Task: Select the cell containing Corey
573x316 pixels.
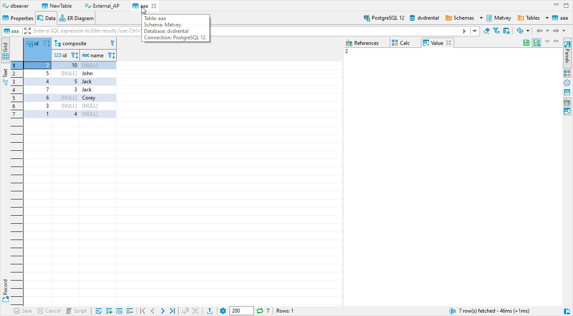Action: click(x=98, y=98)
